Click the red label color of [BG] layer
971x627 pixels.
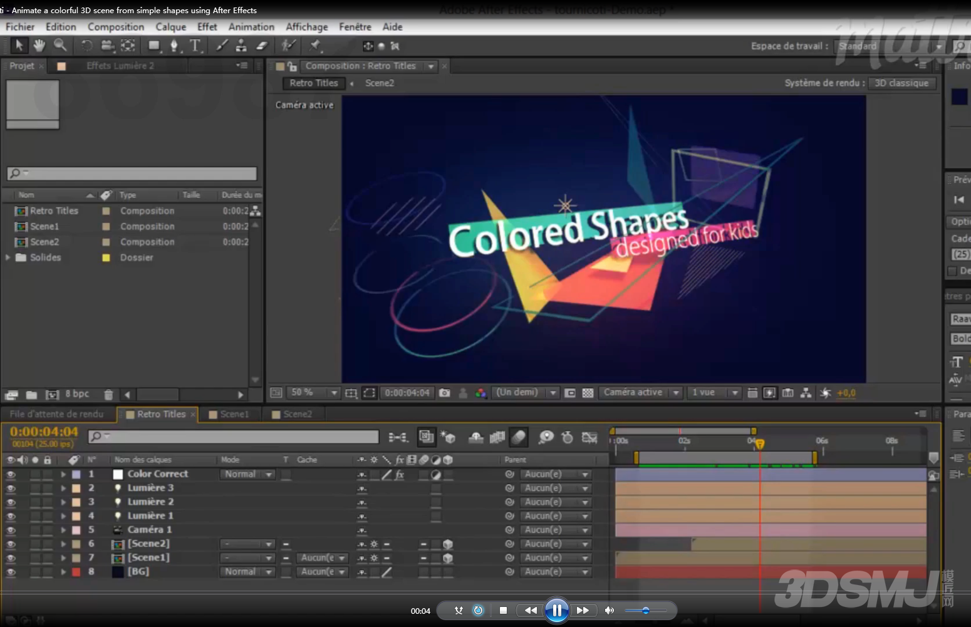[x=76, y=572]
